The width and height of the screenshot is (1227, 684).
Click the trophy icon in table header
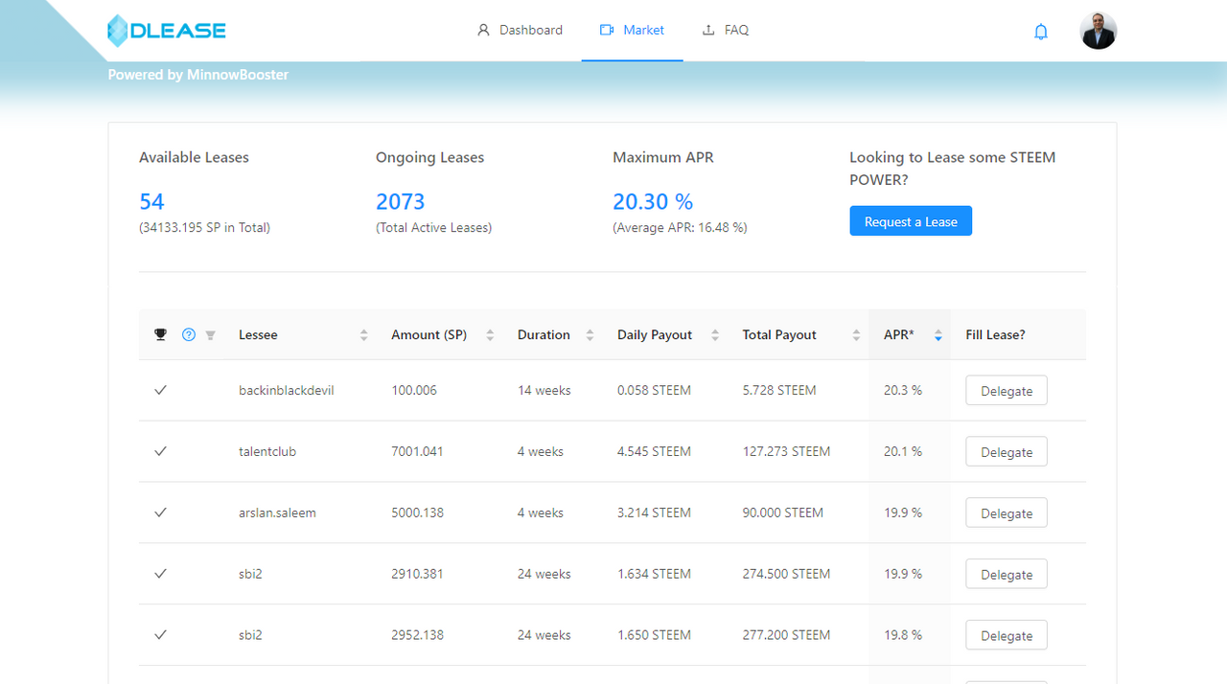[161, 334]
